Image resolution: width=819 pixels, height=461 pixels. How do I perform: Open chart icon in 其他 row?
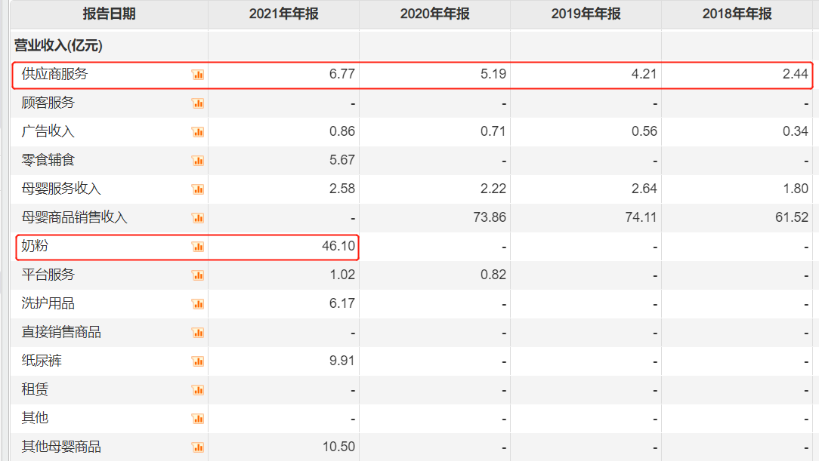click(x=198, y=419)
